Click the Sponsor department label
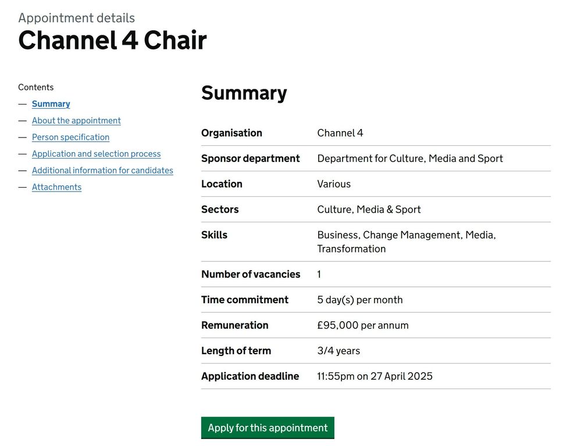570x446 pixels. click(x=251, y=159)
